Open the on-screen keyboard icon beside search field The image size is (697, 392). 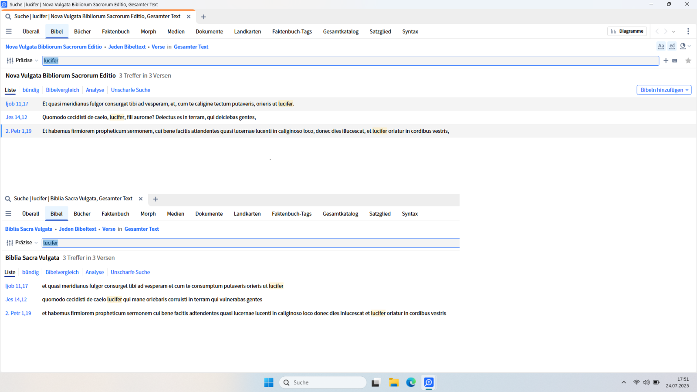(675, 61)
